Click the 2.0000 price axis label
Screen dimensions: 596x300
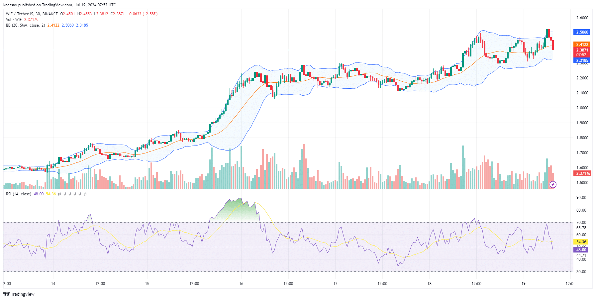coord(582,108)
